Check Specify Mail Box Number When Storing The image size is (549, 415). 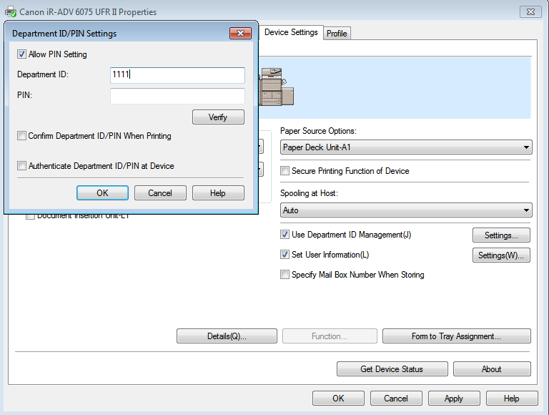pos(285,275)
